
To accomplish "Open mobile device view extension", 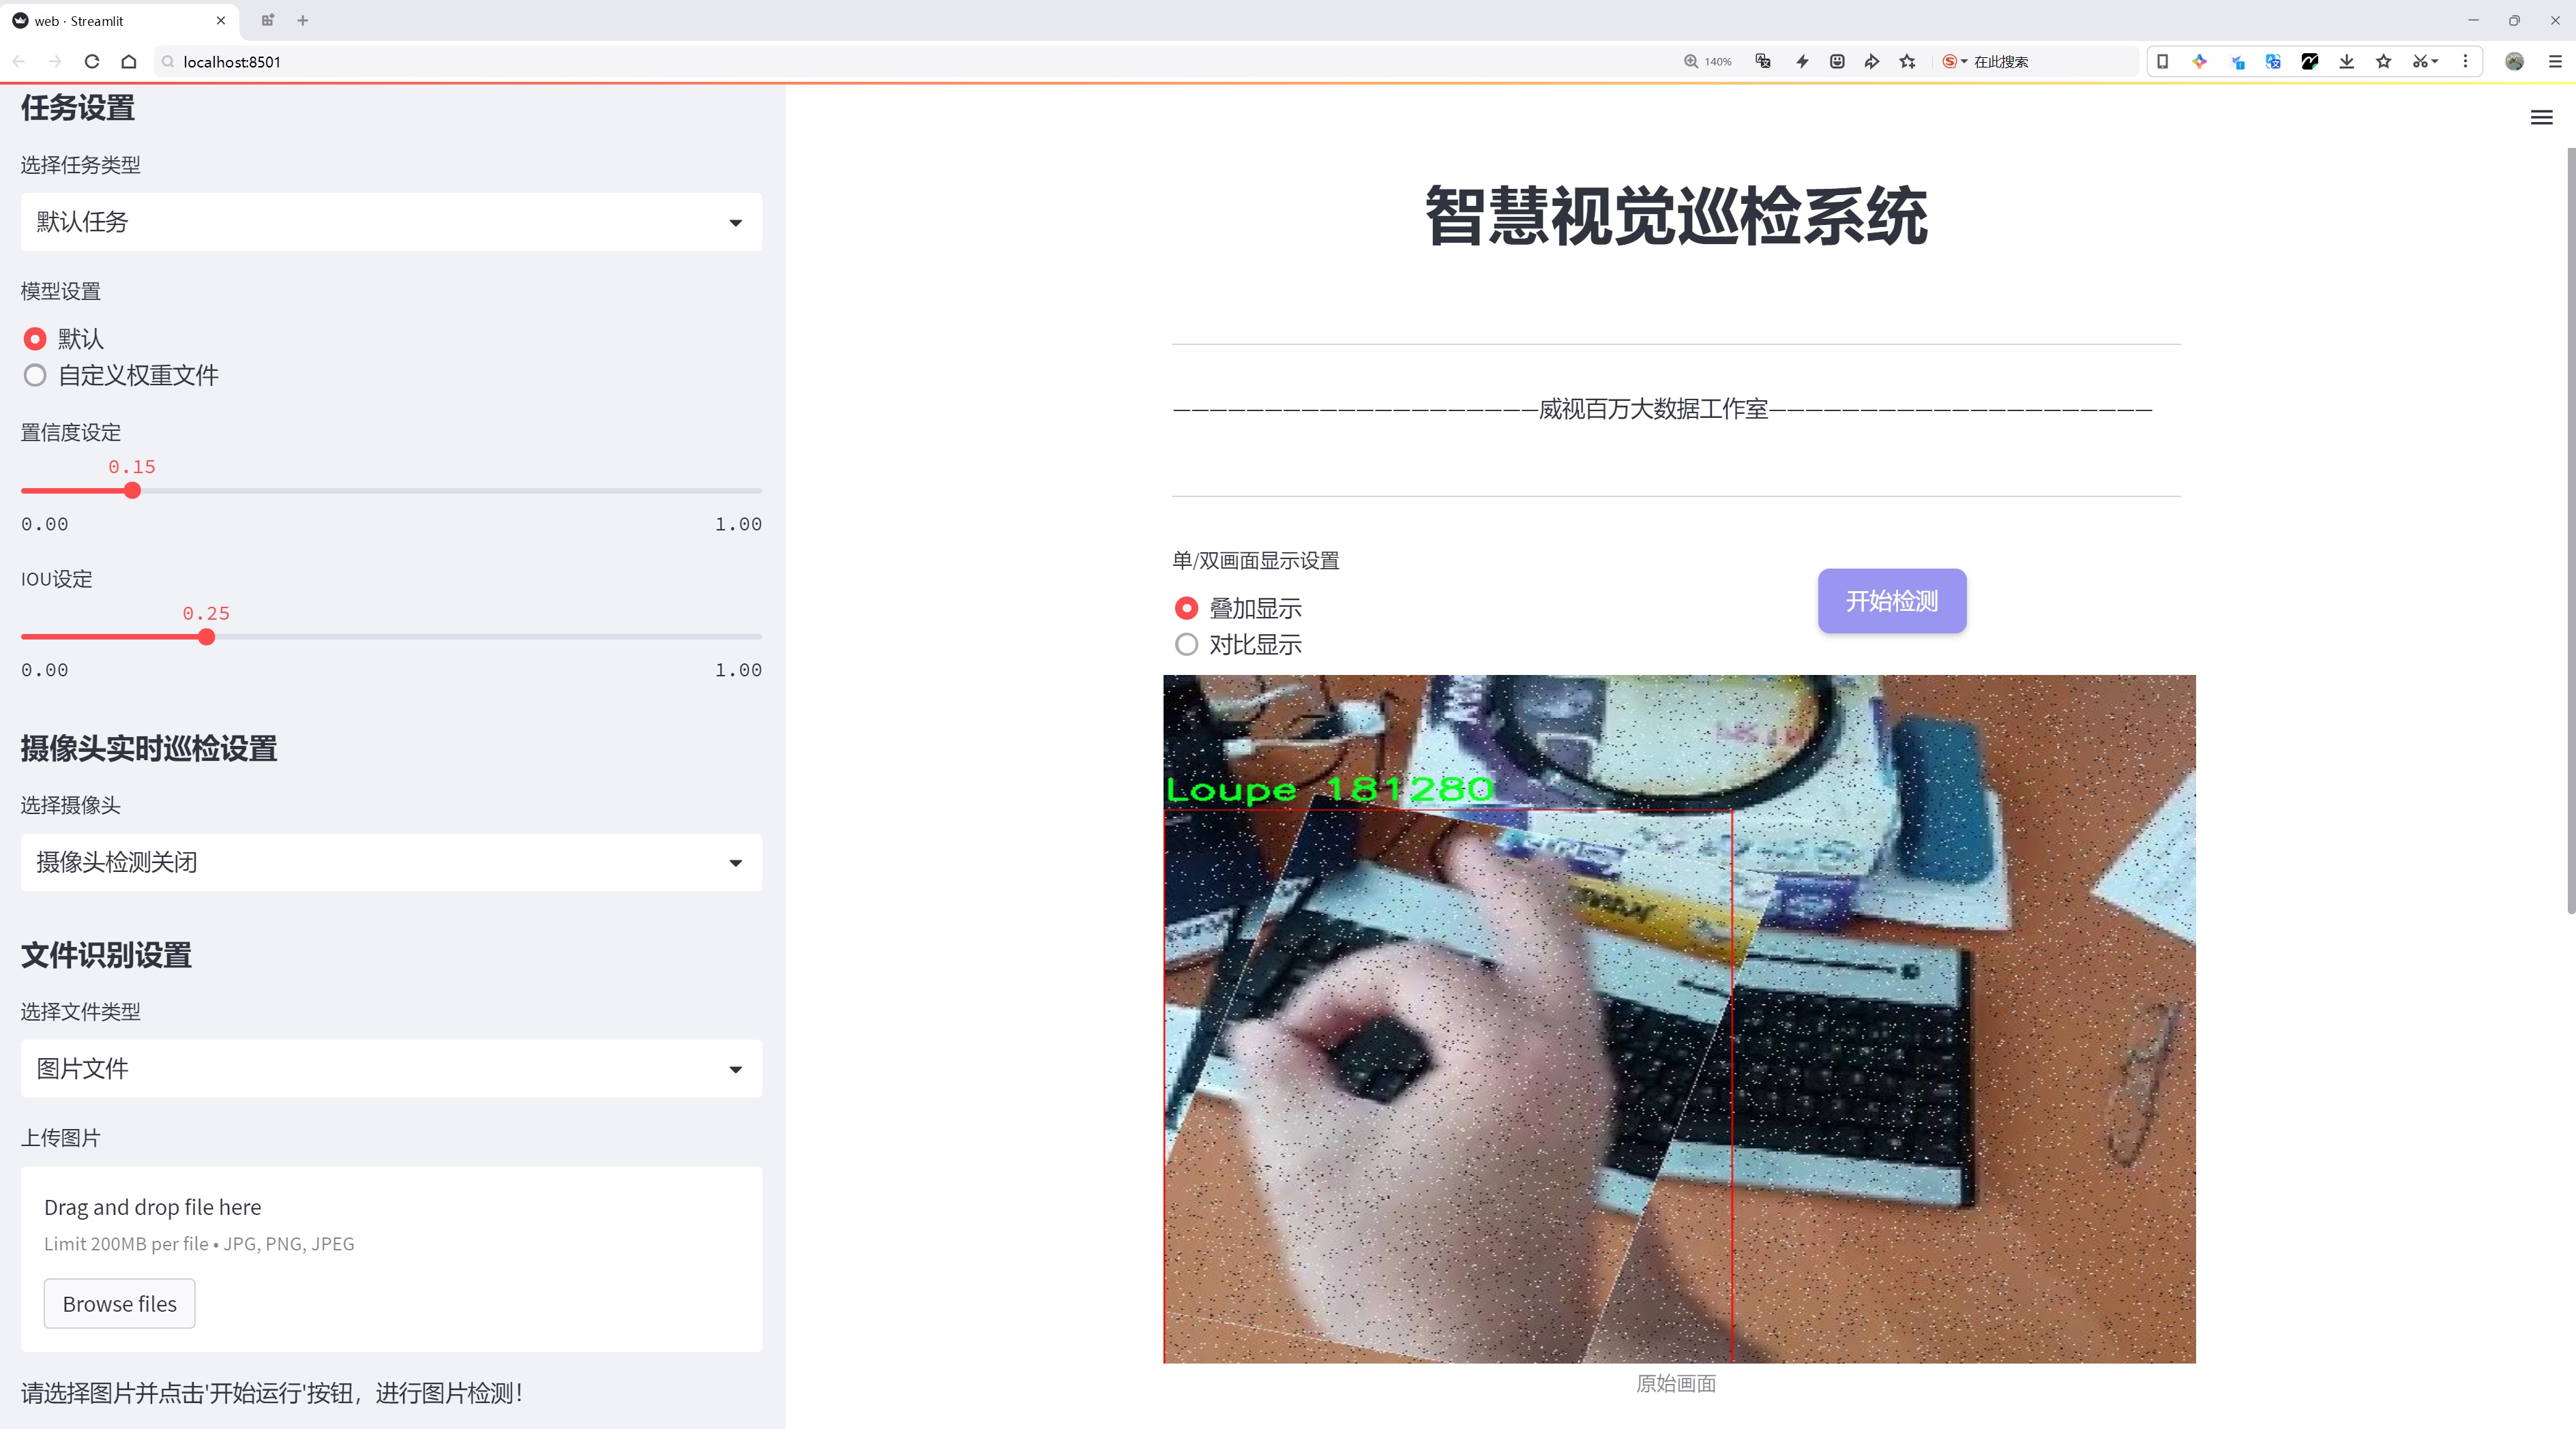I will click(2162, 62).
